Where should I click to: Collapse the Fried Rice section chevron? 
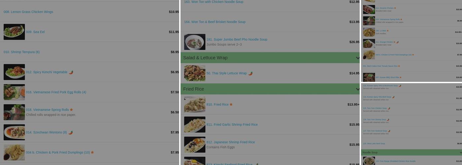[358, 89]
